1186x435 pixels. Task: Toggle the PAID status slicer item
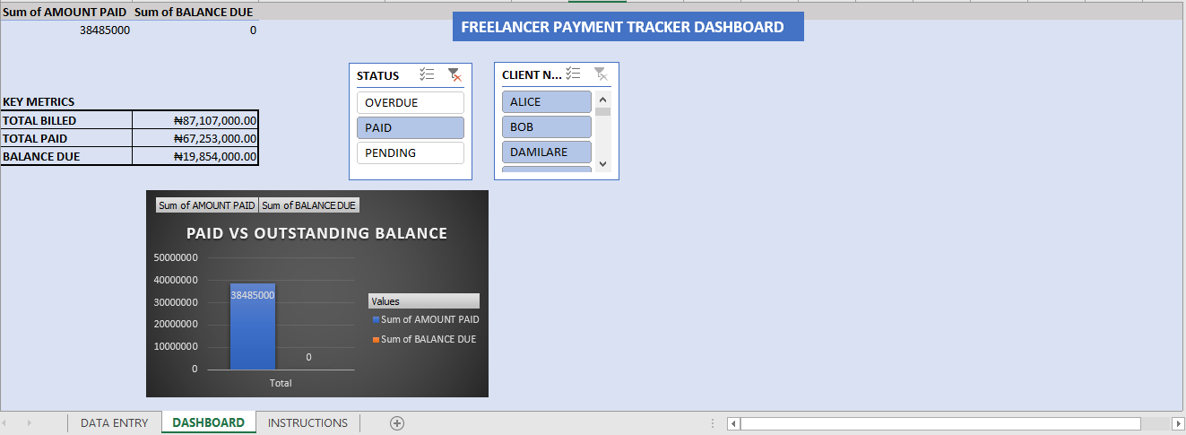coord(411,127)
